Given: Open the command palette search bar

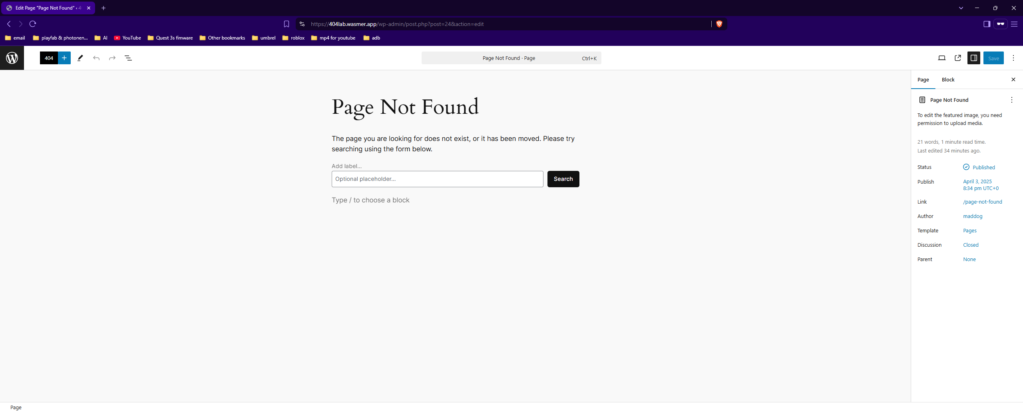Looking at the screenshot, I should (511, 58).
